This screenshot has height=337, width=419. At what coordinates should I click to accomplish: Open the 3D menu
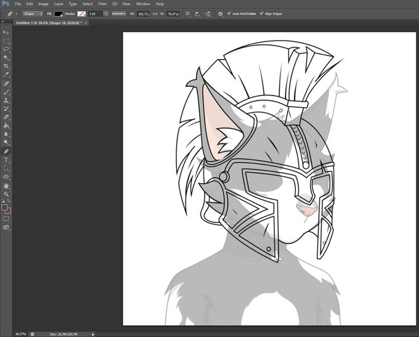point(115,4)
